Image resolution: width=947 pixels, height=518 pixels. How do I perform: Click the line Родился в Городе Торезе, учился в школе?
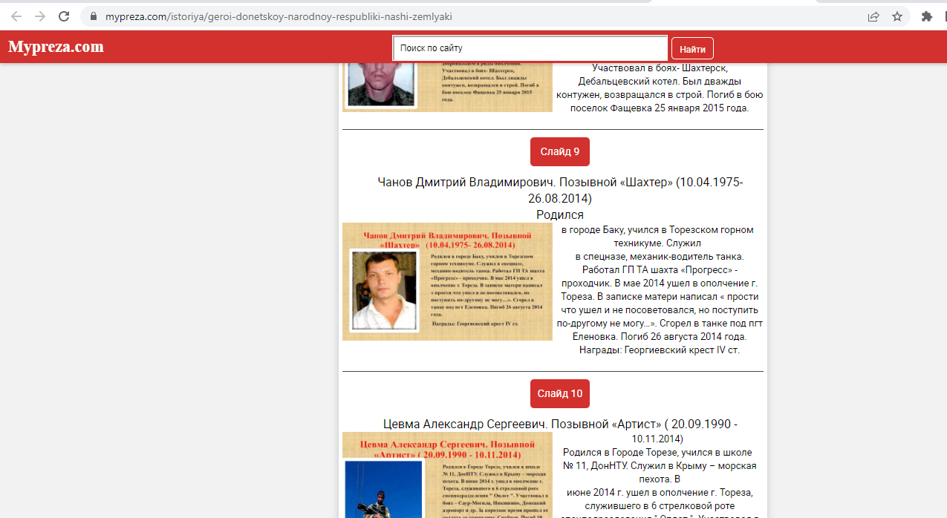(x=657, y=452)
